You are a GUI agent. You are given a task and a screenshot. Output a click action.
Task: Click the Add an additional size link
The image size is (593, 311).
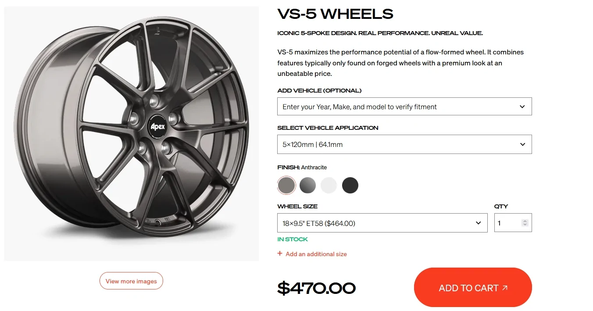(316, 254)
